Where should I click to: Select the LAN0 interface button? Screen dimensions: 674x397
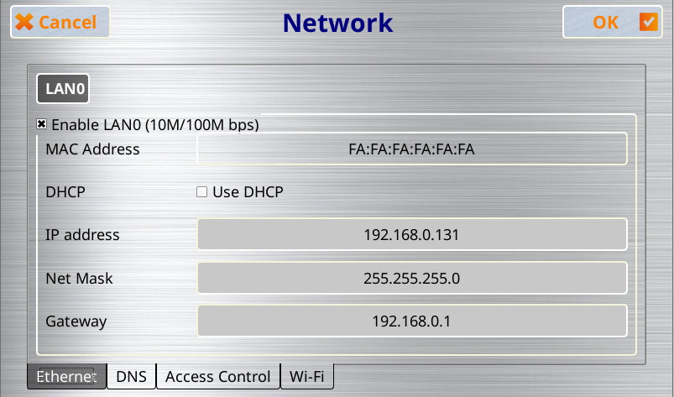[63, 88]
